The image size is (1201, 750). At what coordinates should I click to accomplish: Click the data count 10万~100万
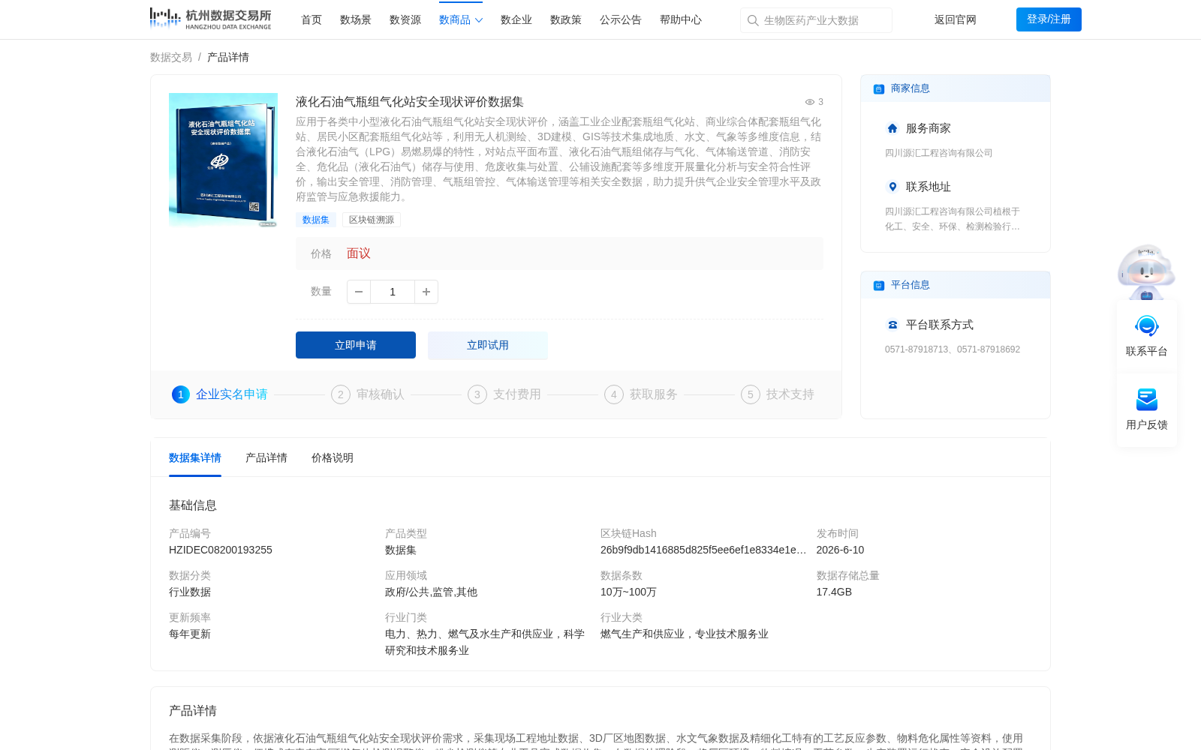tap(628, 592)
